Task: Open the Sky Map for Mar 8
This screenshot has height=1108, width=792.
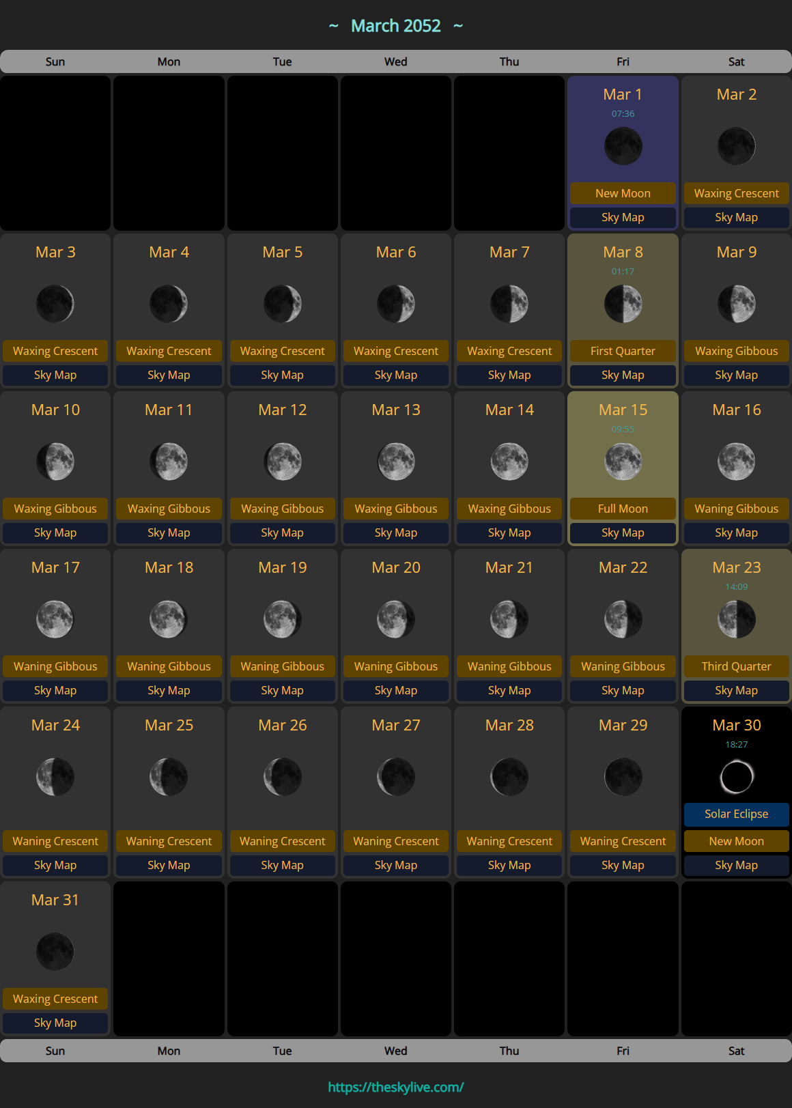Action: (x=623, y=375)
